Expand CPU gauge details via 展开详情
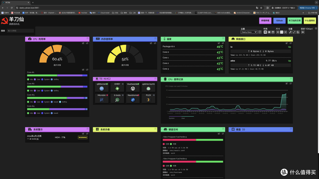 point(57,65)
